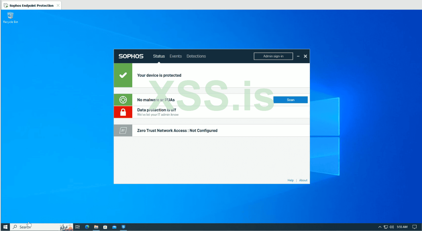This screenshot has height=231, width=422.
Task: Show hidden system tray icons
Action: [x=380, y=227]
